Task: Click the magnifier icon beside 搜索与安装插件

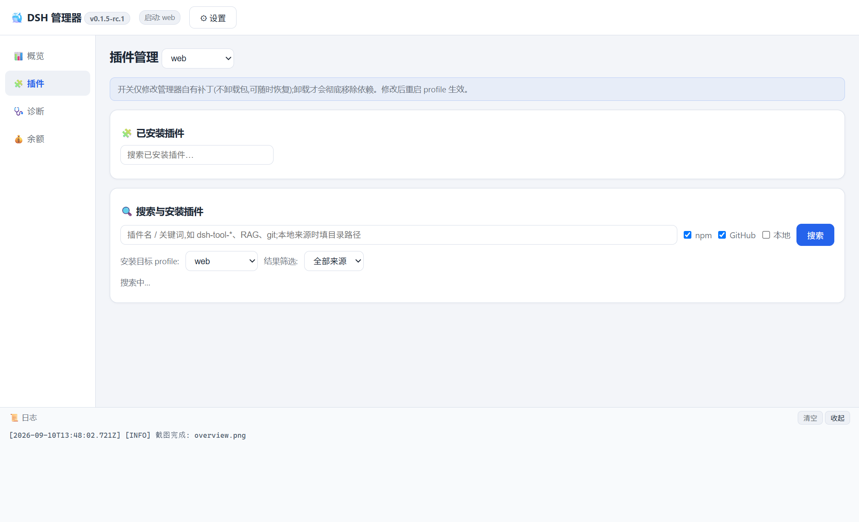Action: click(x=127, y=211)
